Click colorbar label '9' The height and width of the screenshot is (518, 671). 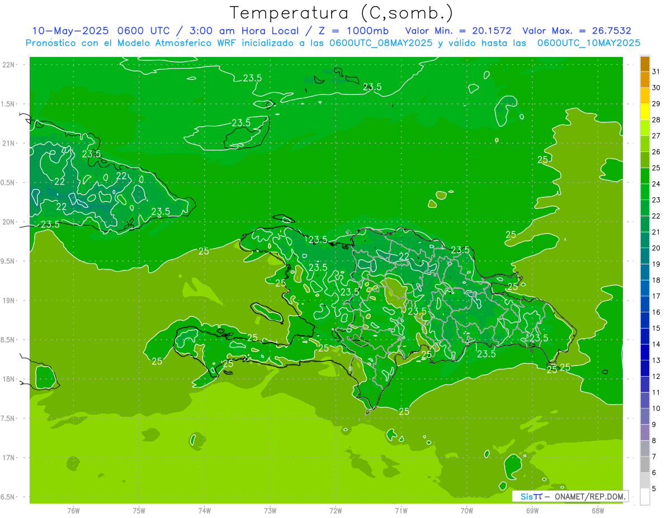tap(654, 425)
